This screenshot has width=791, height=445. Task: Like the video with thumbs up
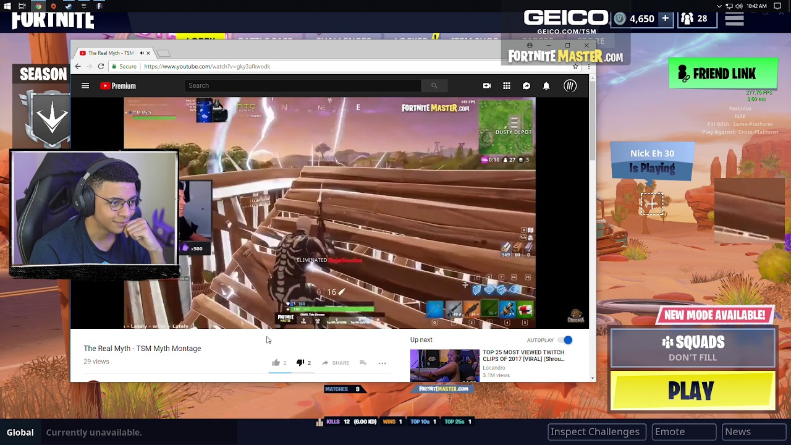pyautogui.click(x=276, y=363)
